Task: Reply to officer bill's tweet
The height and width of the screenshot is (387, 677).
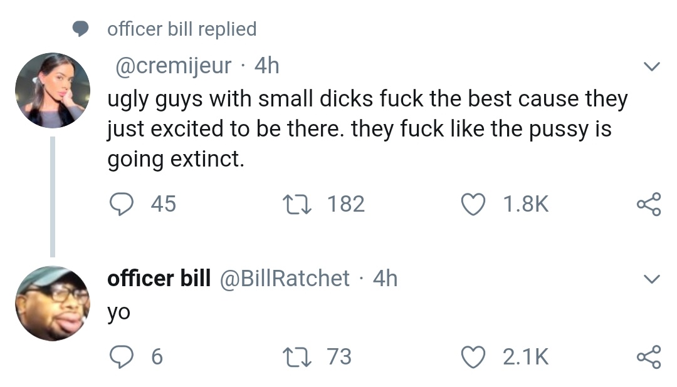Action: (119, 357)
